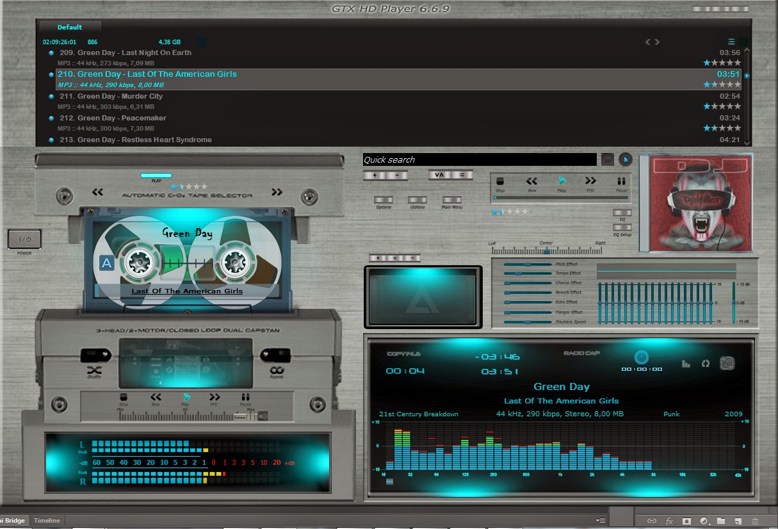This screenshot has width=778, height=529.
Task: Click the Power button
Action: click(24, 239)
